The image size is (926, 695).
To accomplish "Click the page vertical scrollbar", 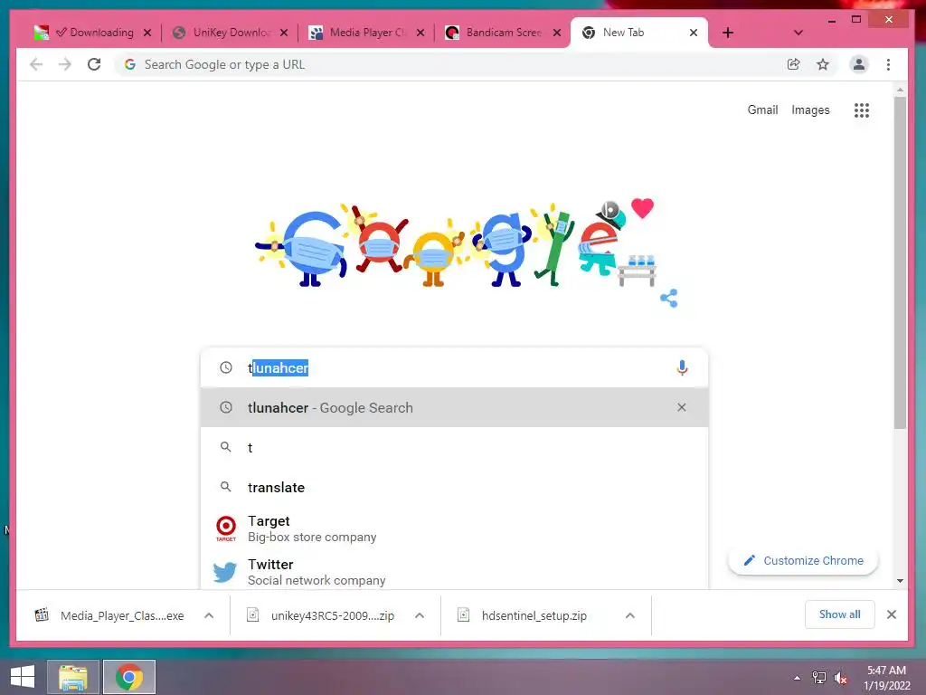I will [900, 263].
